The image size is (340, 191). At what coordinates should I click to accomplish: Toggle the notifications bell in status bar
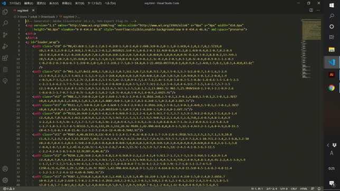click(319, 189)
